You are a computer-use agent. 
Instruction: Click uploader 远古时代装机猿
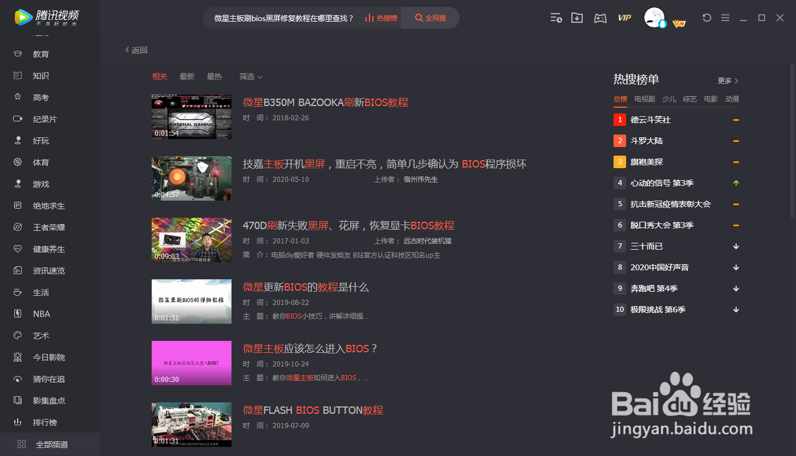428,241
